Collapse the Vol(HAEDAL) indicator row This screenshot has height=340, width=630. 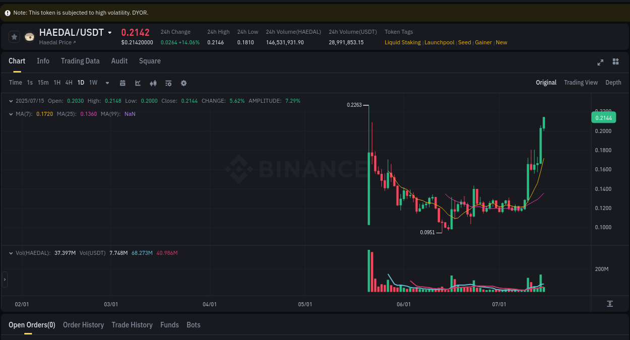click(x=11, y=253)
